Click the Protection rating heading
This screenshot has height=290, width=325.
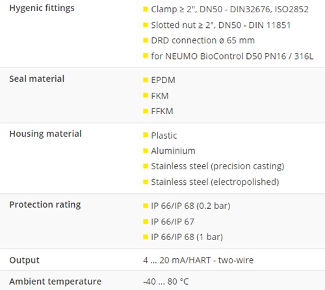coord(45,204)
